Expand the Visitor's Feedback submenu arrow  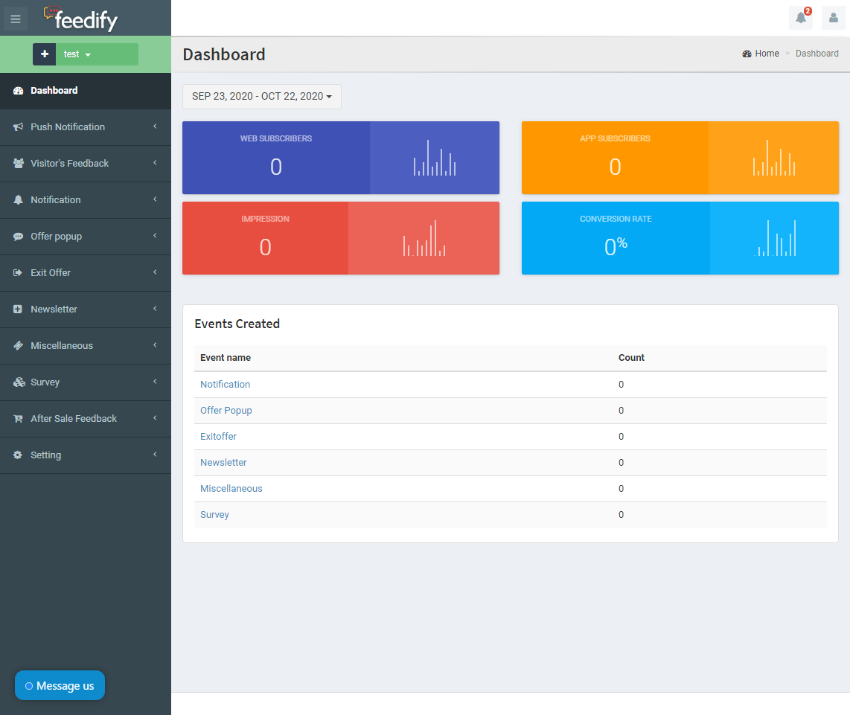pyautogui.click(x=155, y=163)
